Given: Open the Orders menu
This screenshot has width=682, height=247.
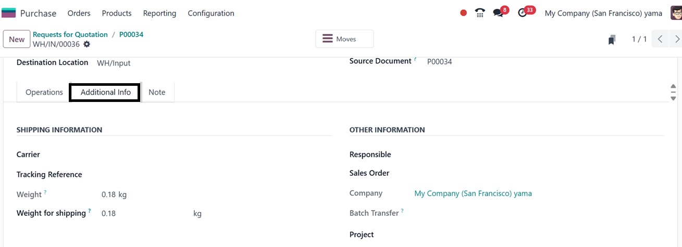Looking at the screenshot, I should tap(79, 13).
